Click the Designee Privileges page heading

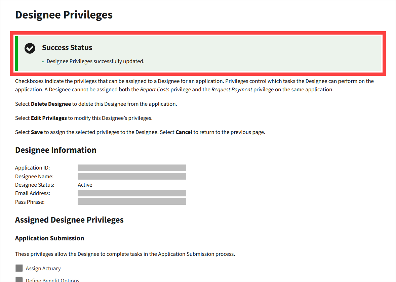pyautogui.click(x=64, y=15)
